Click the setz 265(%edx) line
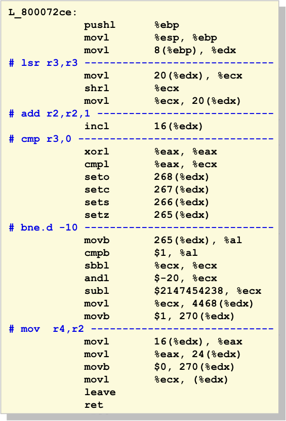Image resolution: width=286 pixels, height=421 pixels. tap(146, 215)
